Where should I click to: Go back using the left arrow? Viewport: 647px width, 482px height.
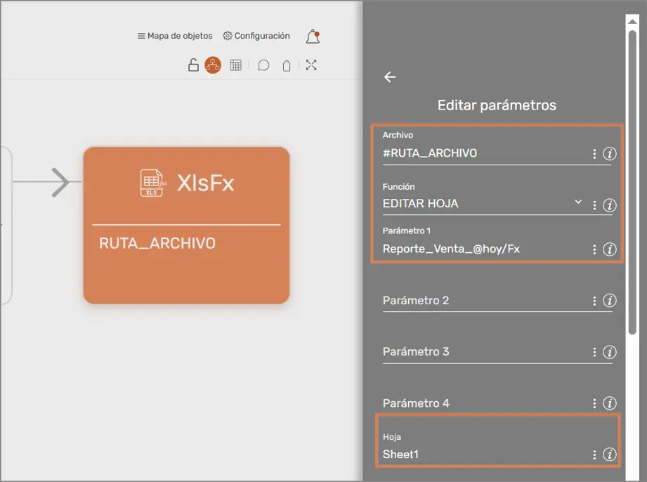(390, 77)
